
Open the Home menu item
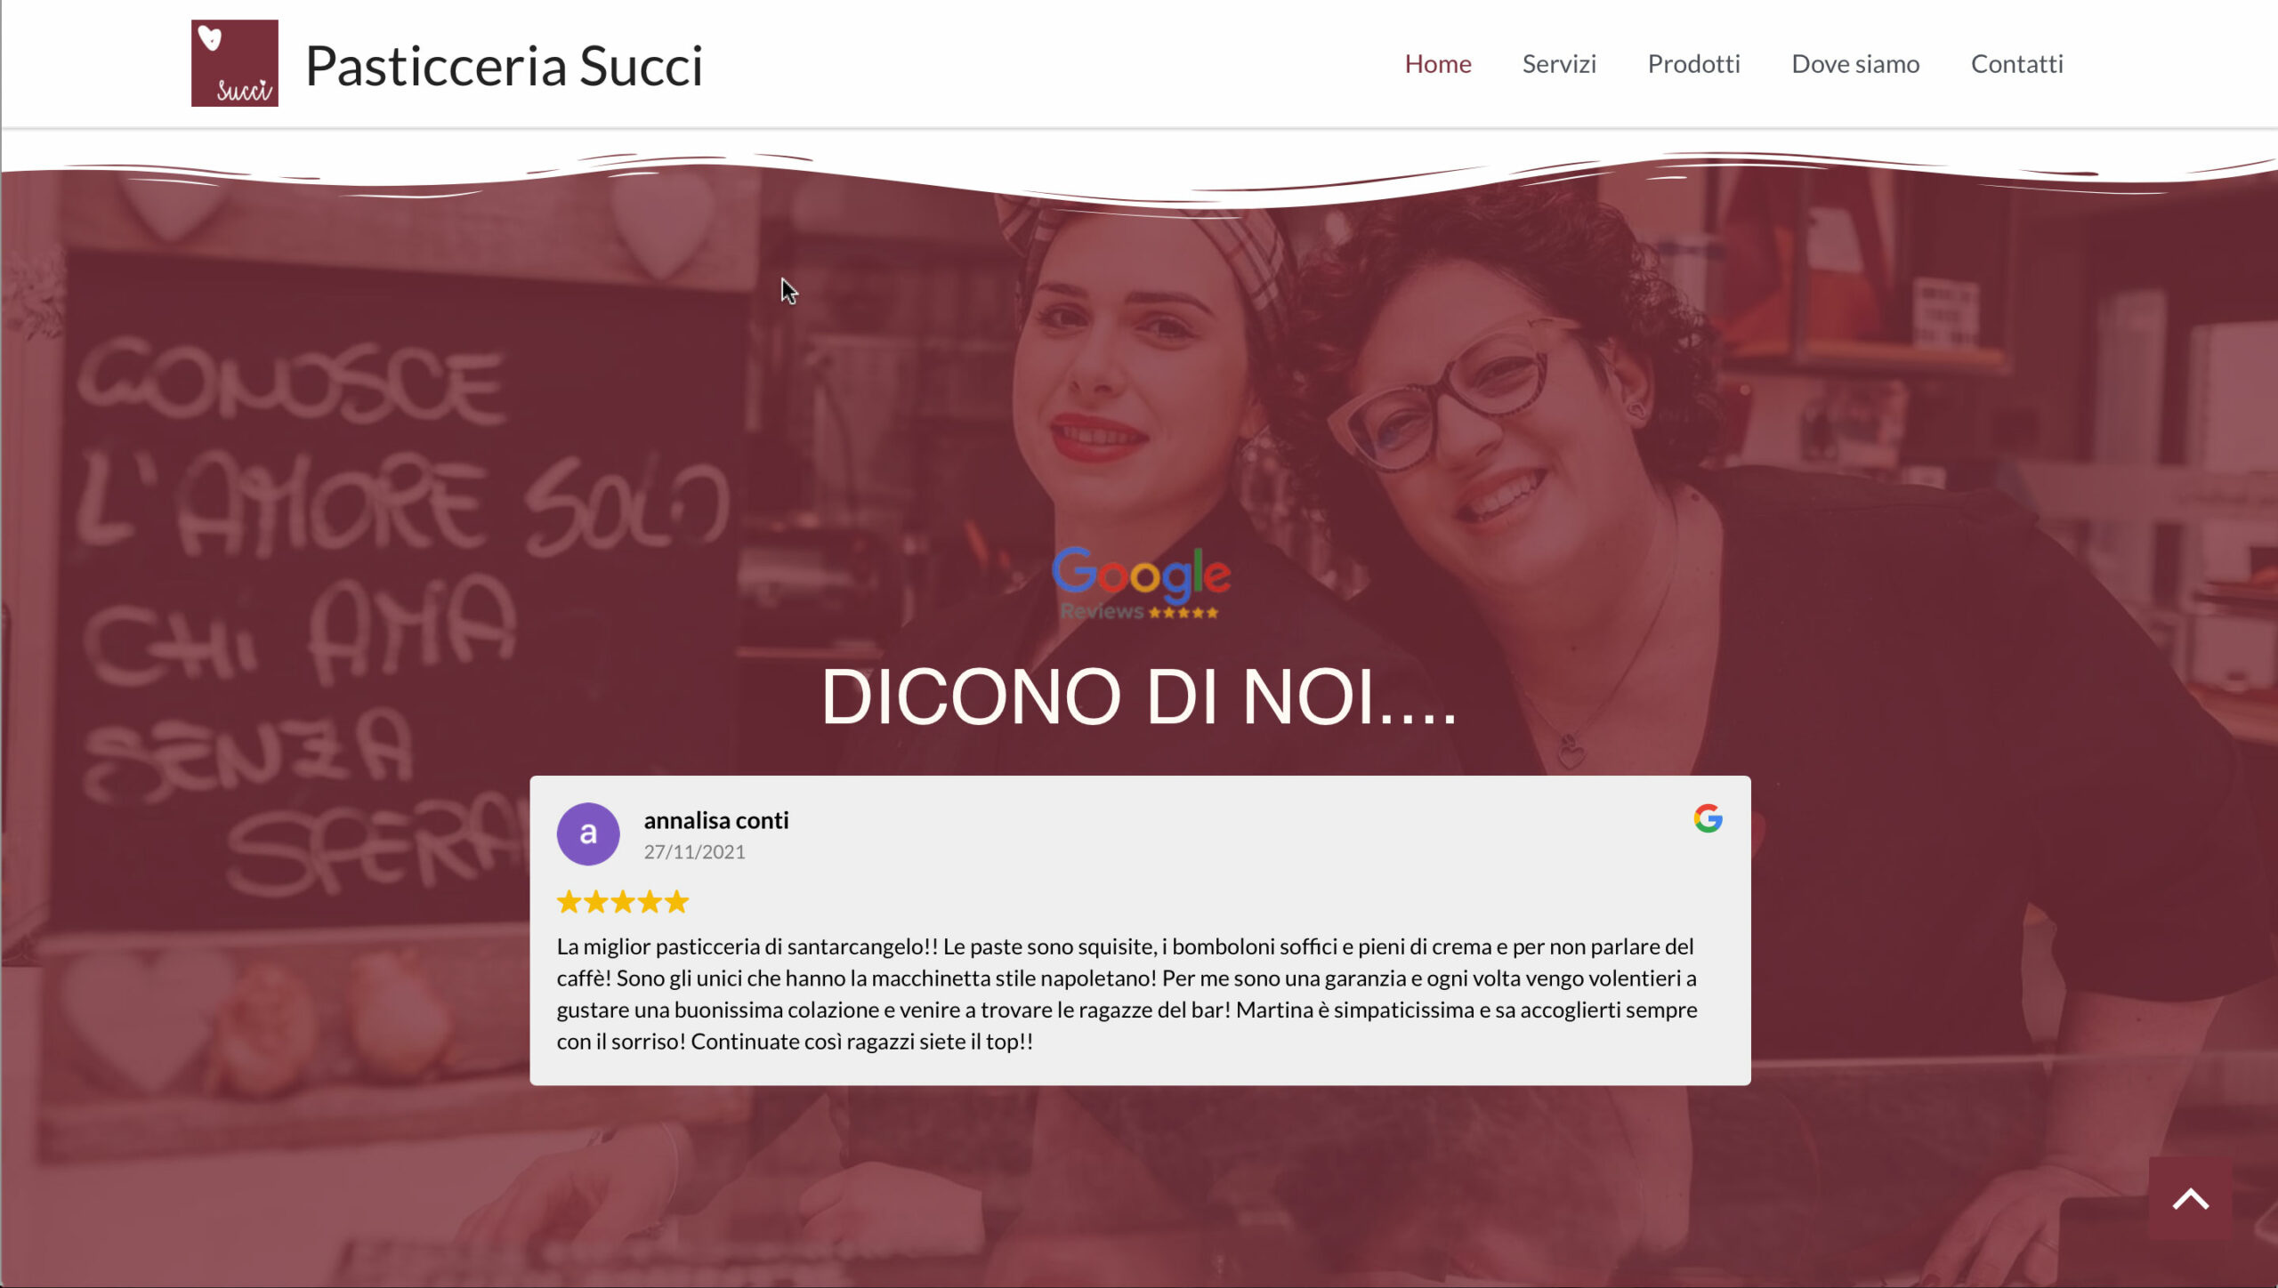[x=1438, y=64]
